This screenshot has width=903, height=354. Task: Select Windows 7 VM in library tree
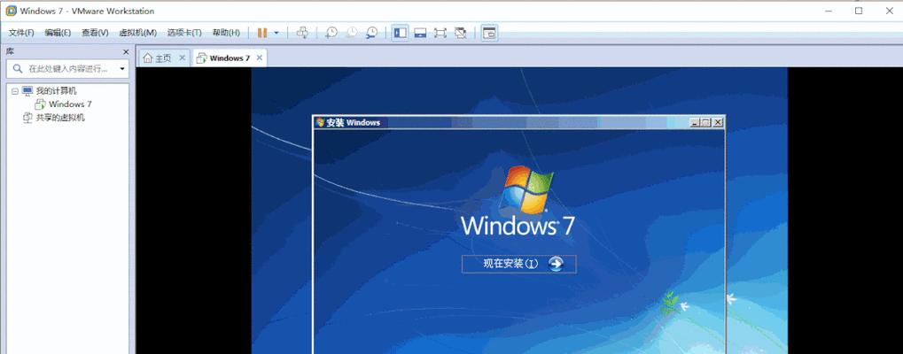[70, 104]
